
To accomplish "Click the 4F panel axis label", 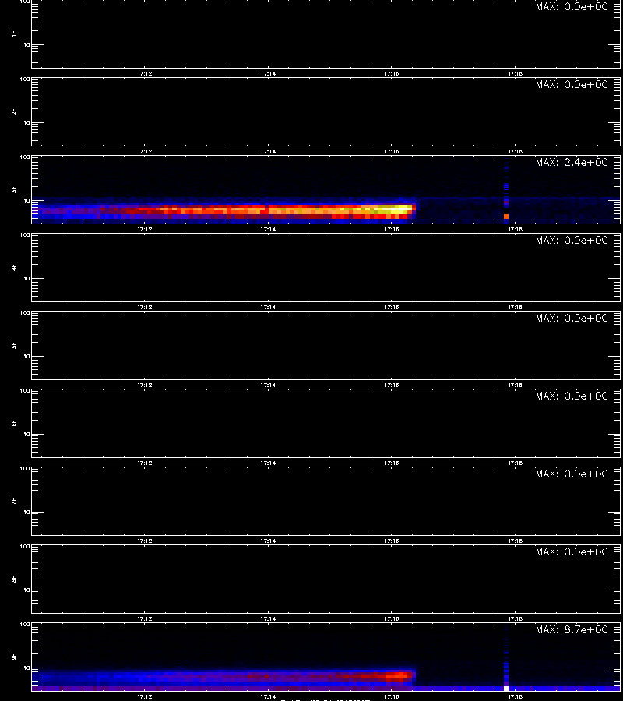I will pyautogui.click(x=14, y=267).
